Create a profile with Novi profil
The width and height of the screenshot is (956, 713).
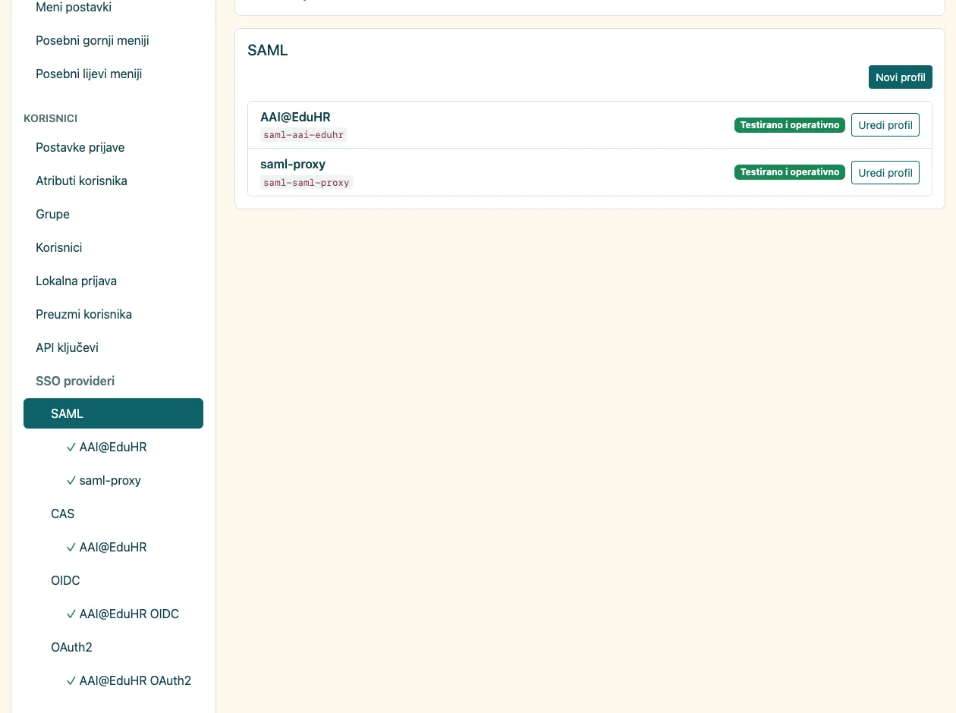pyautogui.click(x=901, y=77)
